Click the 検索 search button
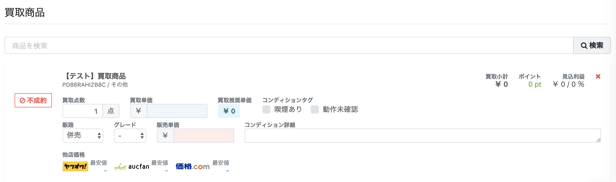 592,45
